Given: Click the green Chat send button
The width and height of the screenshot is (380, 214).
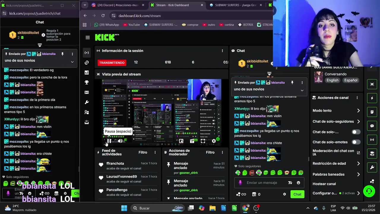Looking at the screenshot, I should tap(297, 194).
